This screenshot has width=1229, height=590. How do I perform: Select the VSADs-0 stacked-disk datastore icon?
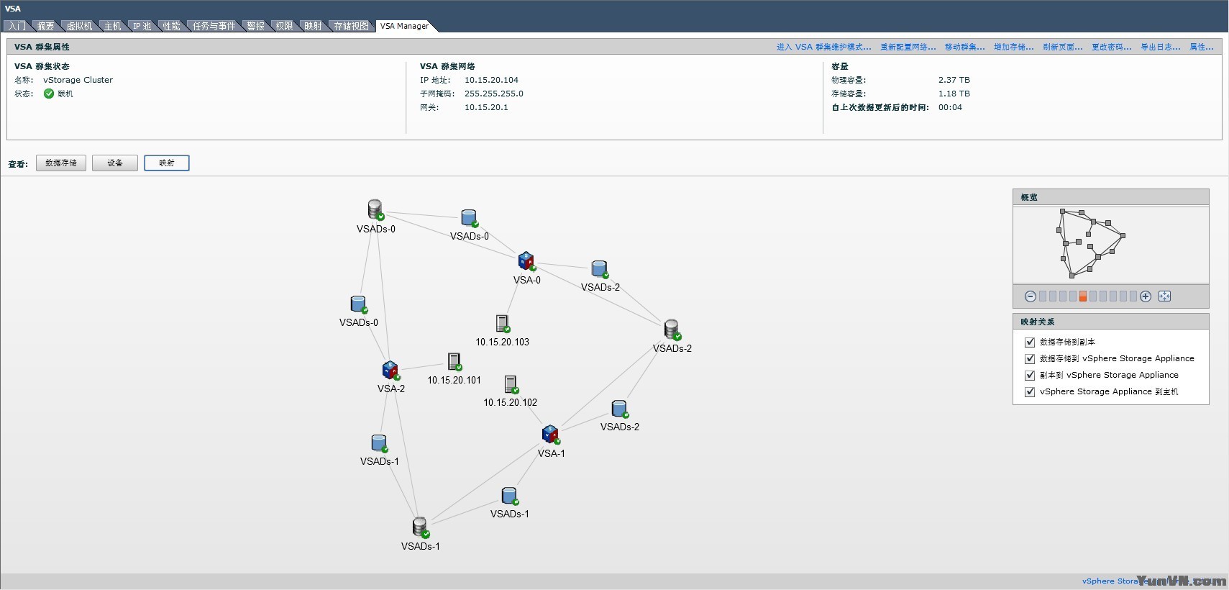tap(375, 209)
